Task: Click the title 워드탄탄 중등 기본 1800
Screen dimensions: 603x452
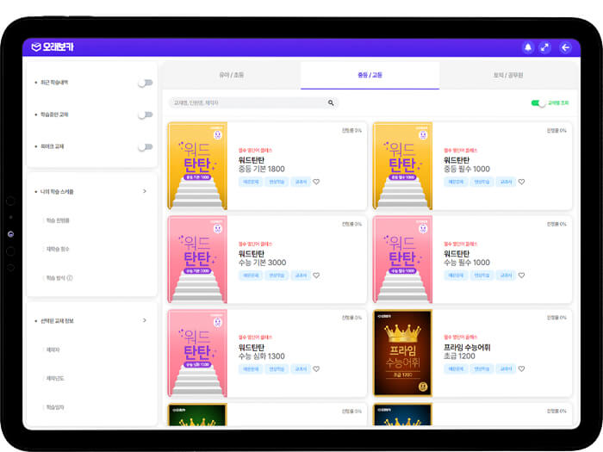Action: click(262, 164)
